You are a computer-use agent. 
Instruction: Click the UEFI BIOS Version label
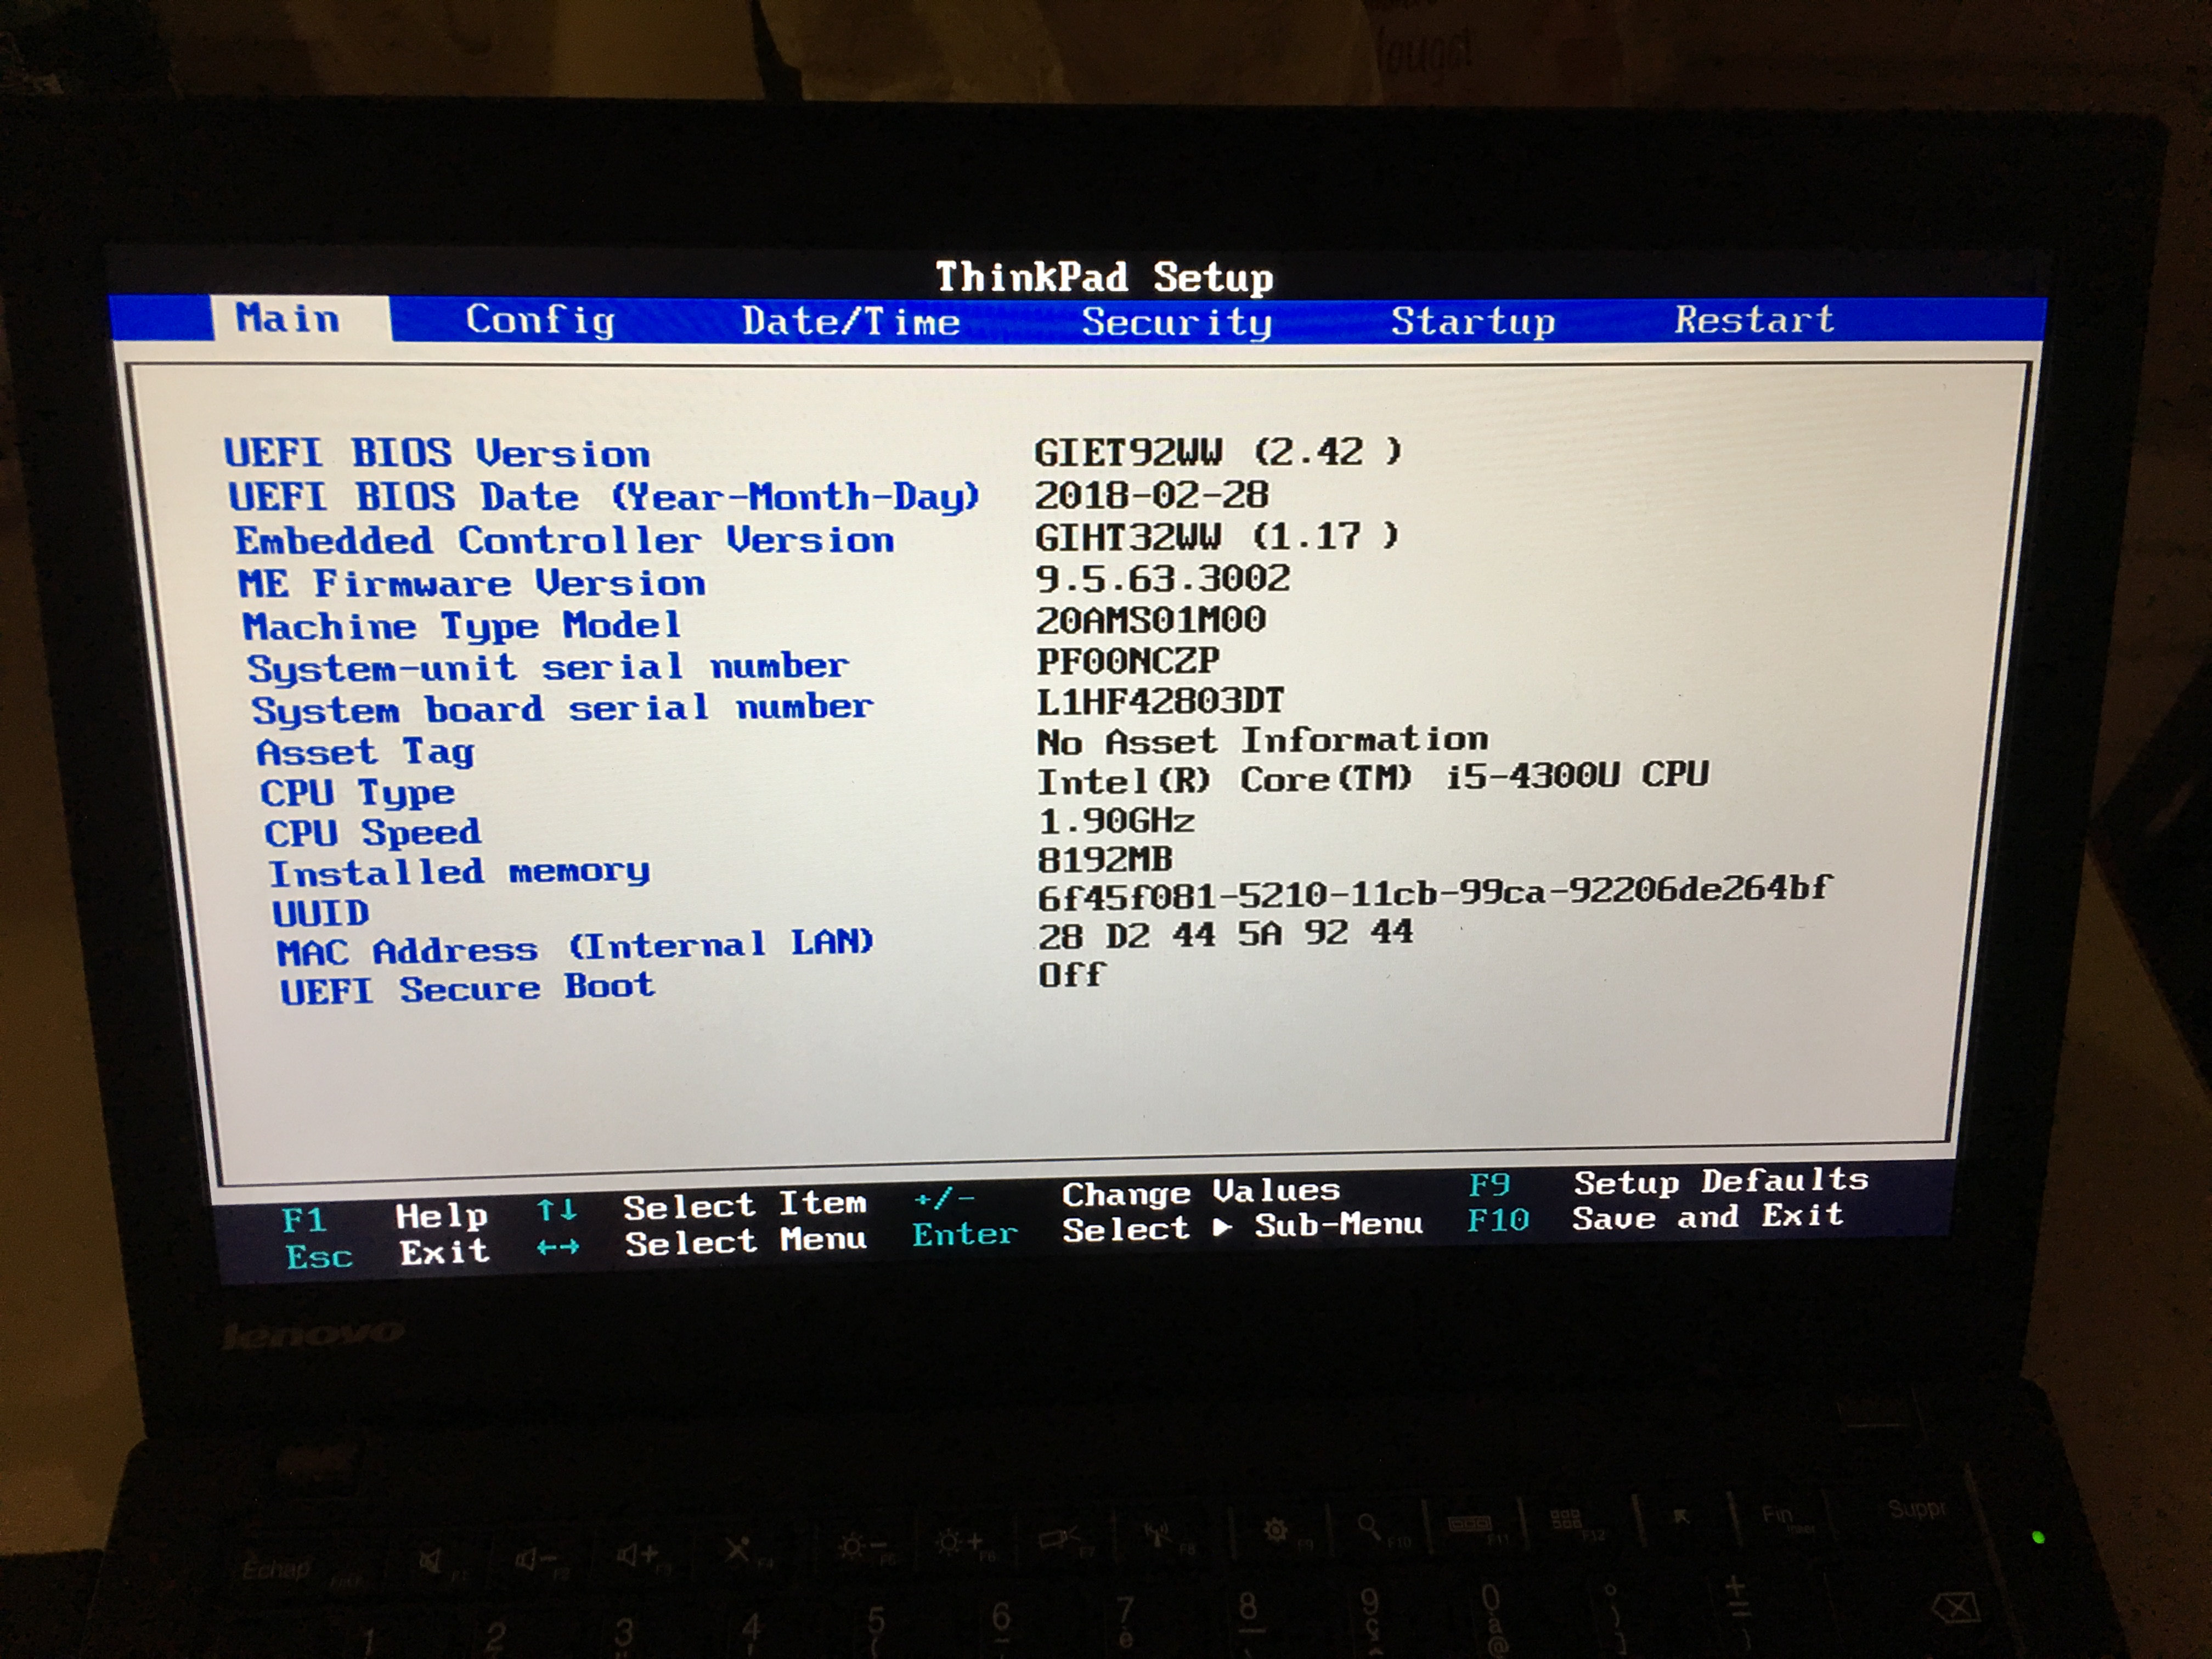click(x=437, y=453)
